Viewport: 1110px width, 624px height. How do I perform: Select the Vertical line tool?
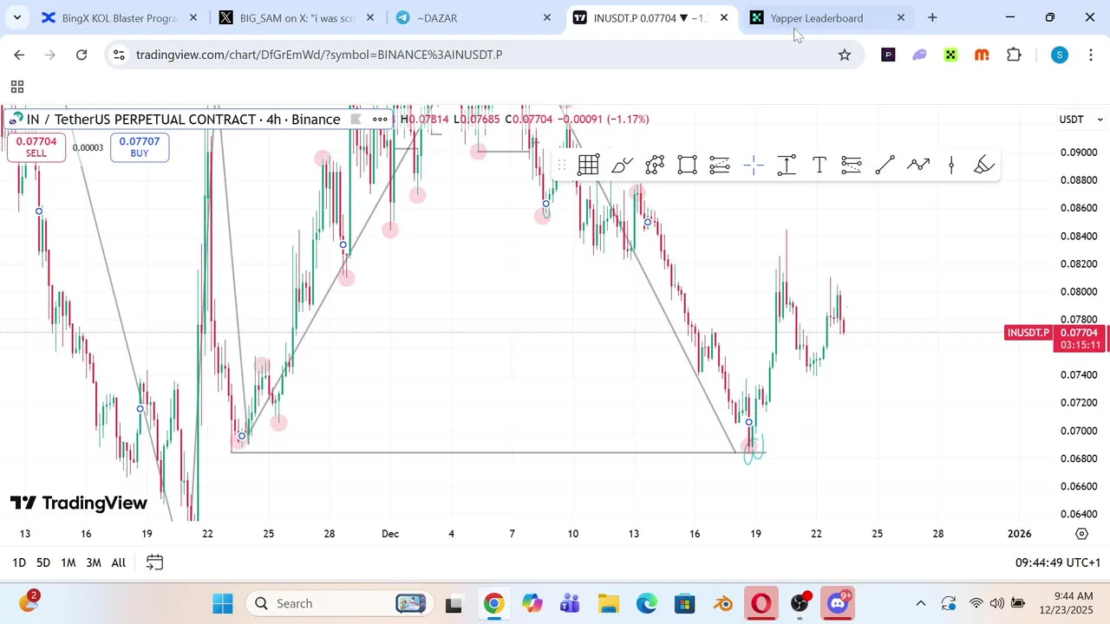[951, 165]
